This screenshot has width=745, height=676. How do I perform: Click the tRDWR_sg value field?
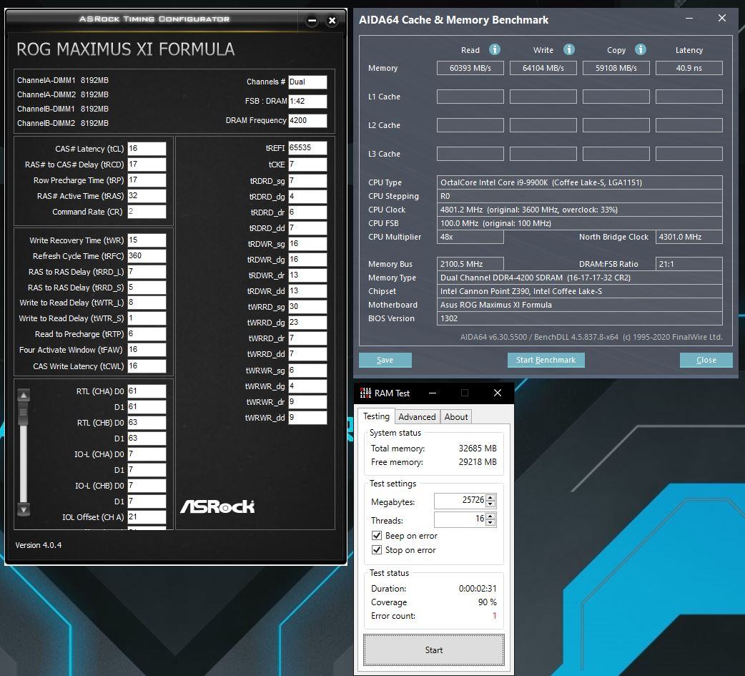307,243
